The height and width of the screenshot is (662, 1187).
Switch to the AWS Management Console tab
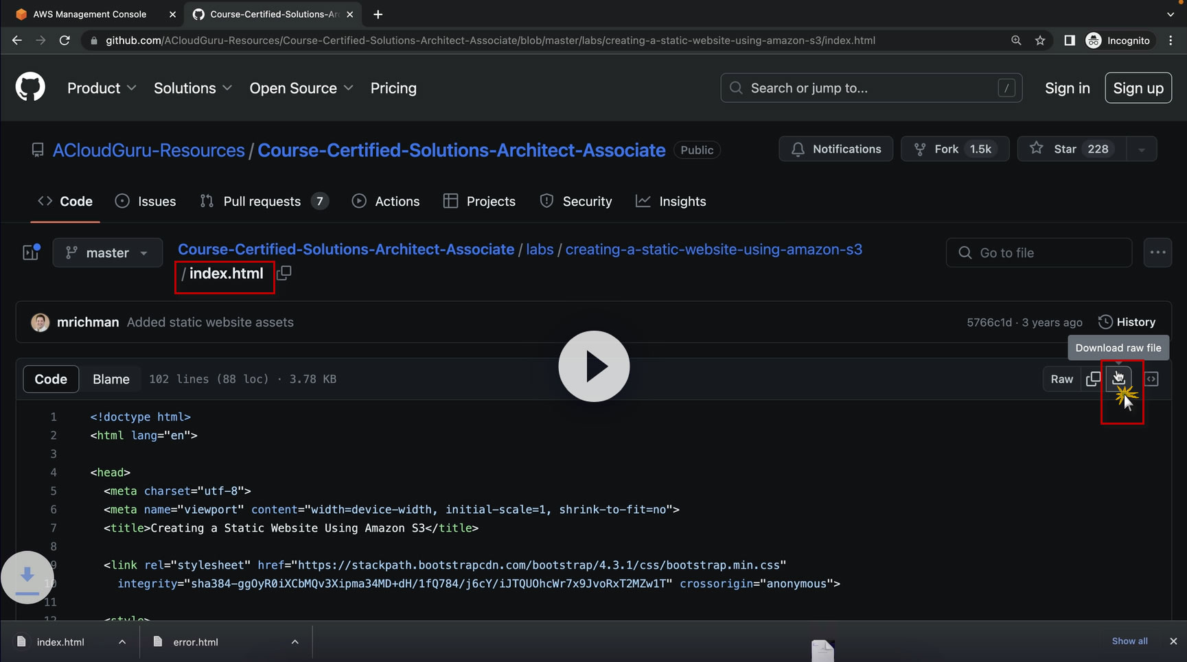(x=89, y=14)
